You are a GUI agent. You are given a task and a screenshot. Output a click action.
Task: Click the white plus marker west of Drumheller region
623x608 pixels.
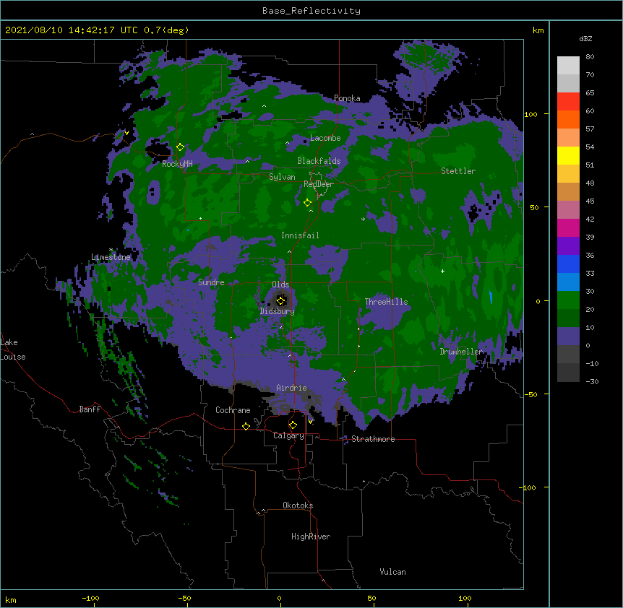442,271
